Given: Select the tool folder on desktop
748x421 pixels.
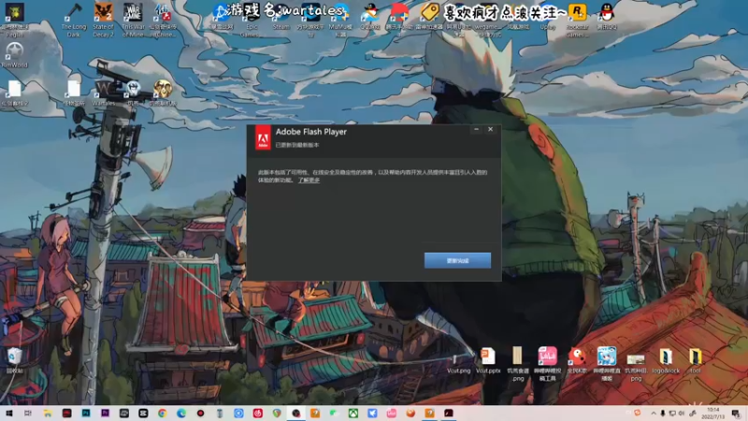Looking at the screenshot, I should pos(695,360).
